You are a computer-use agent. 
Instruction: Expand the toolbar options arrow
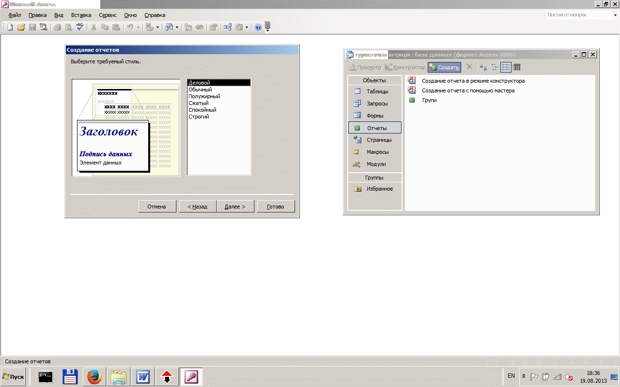pyautogui.click(x=268, y=30)
